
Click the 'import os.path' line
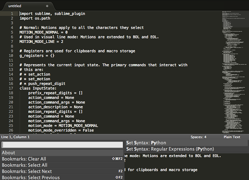pos(35,18)
